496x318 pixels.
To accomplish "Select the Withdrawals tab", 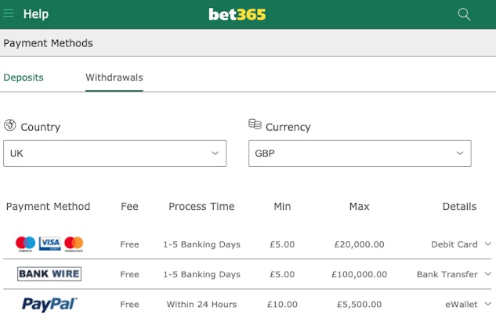I will pos(114,78).
